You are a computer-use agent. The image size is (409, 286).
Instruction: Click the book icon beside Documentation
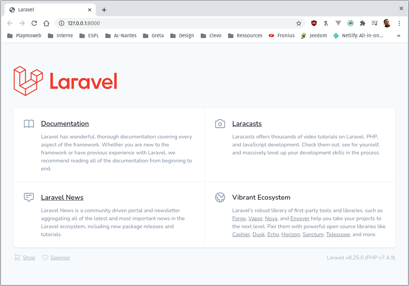[29, 124]
